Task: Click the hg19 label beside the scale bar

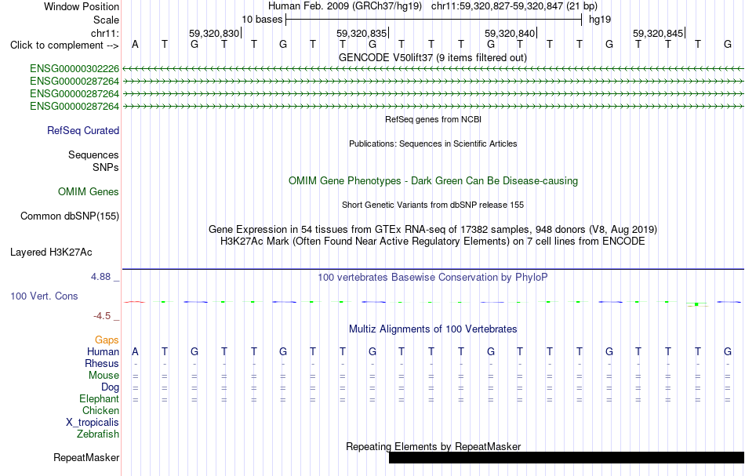Action: point(600,20)
